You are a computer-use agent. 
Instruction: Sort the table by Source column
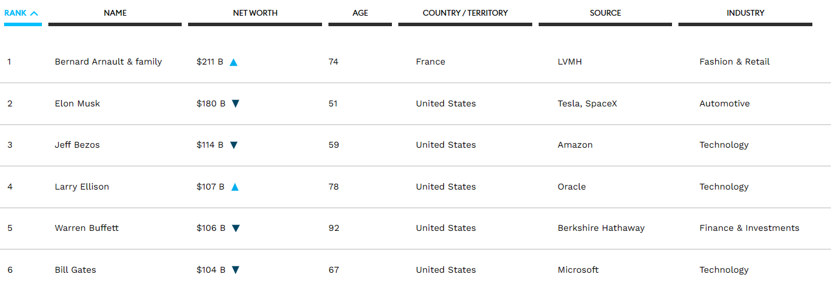[x=605, y=13]
